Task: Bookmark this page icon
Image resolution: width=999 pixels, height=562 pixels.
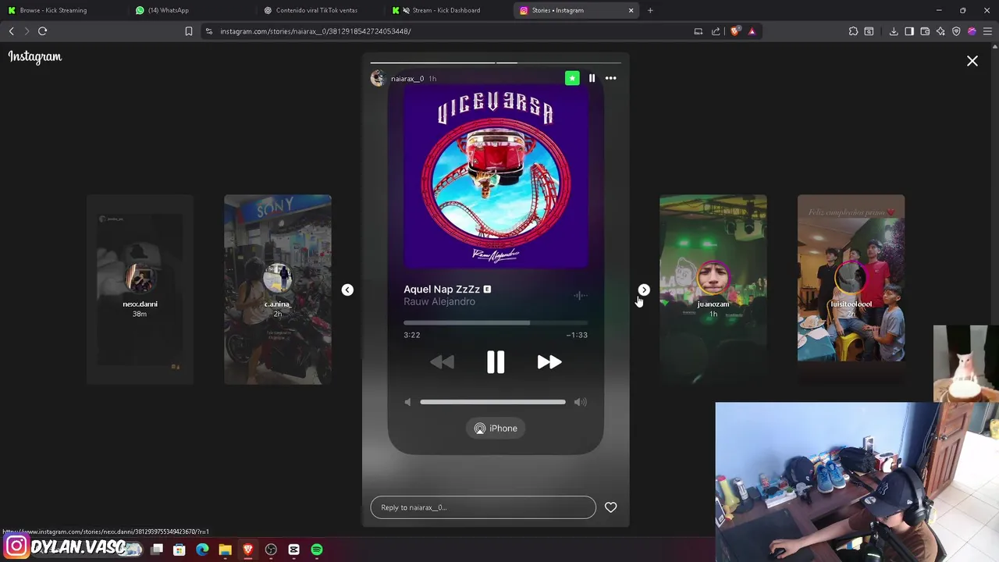Action: tap(188, 31)
